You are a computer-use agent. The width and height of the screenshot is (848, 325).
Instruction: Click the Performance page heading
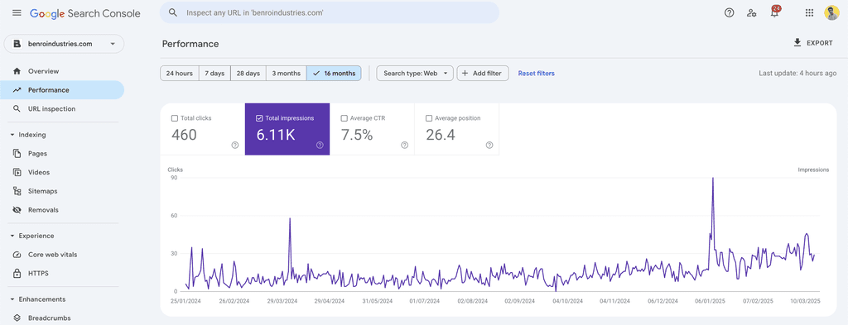click(x=190, y=45)
